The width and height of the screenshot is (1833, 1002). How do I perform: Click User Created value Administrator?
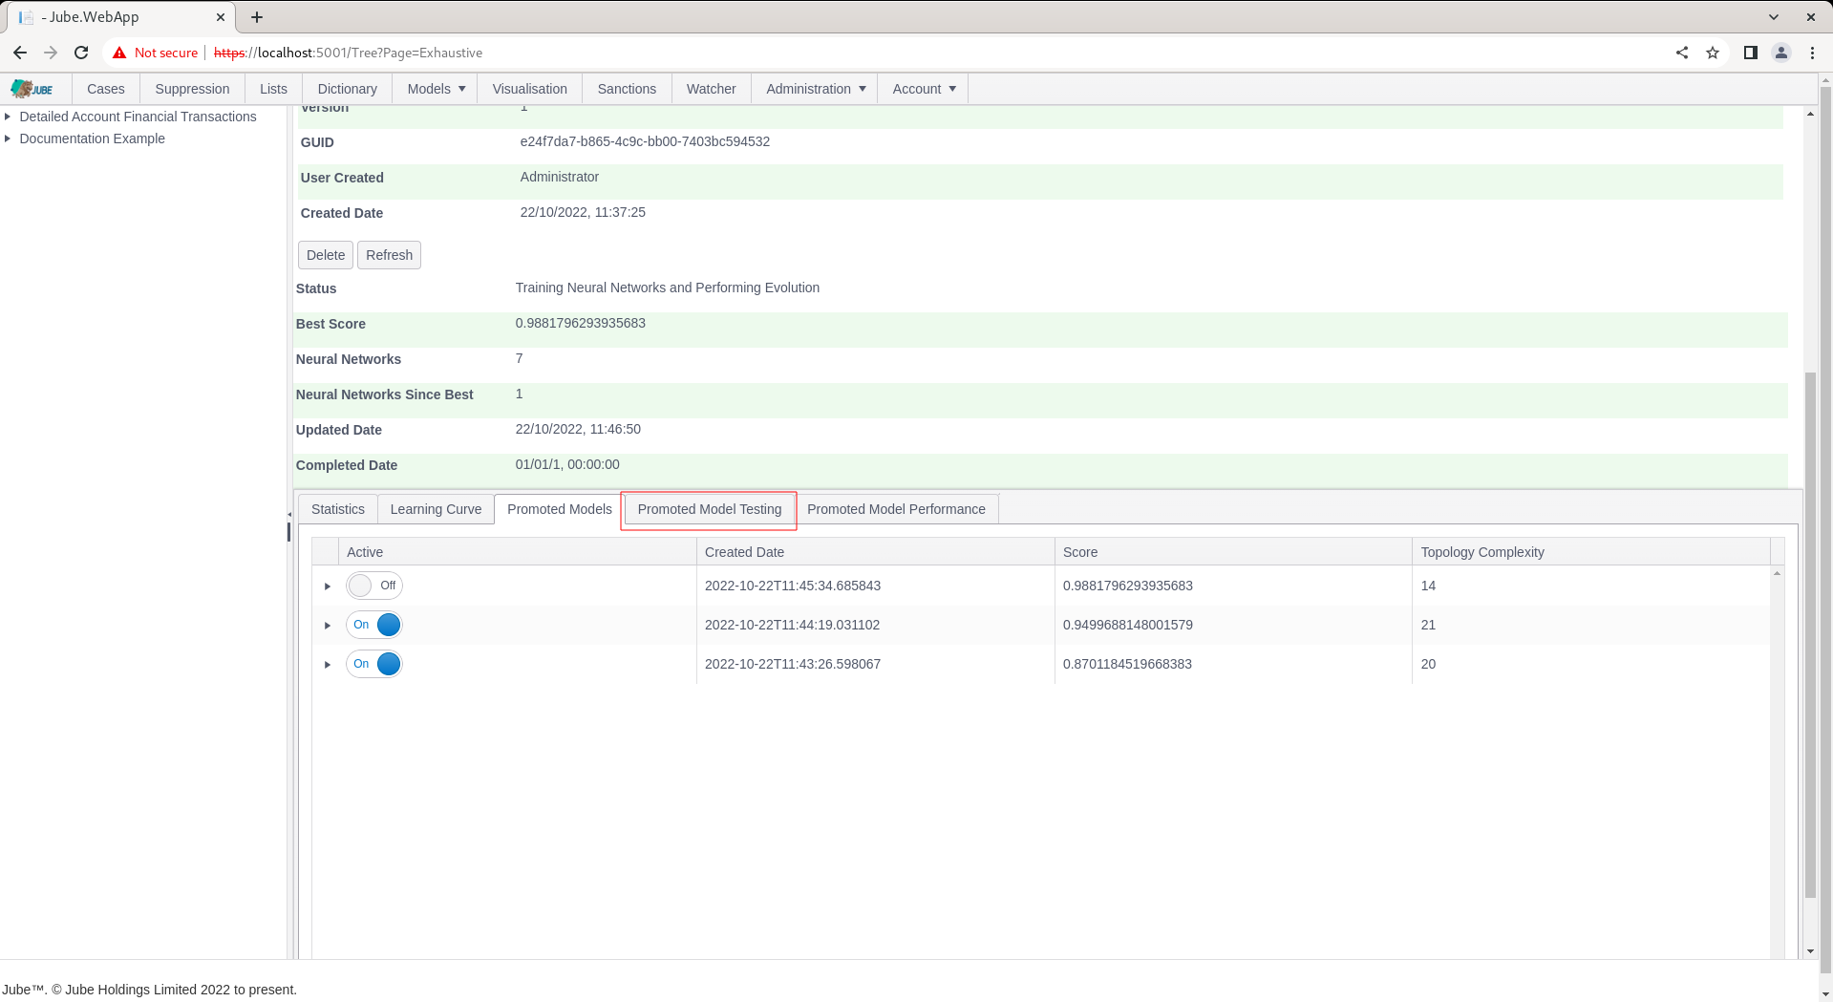point(560,177)
